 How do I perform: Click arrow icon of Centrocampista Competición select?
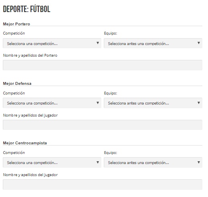98,162
